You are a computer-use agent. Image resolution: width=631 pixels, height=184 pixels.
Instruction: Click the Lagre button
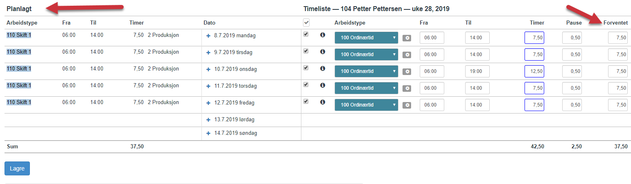coord(17,168)
